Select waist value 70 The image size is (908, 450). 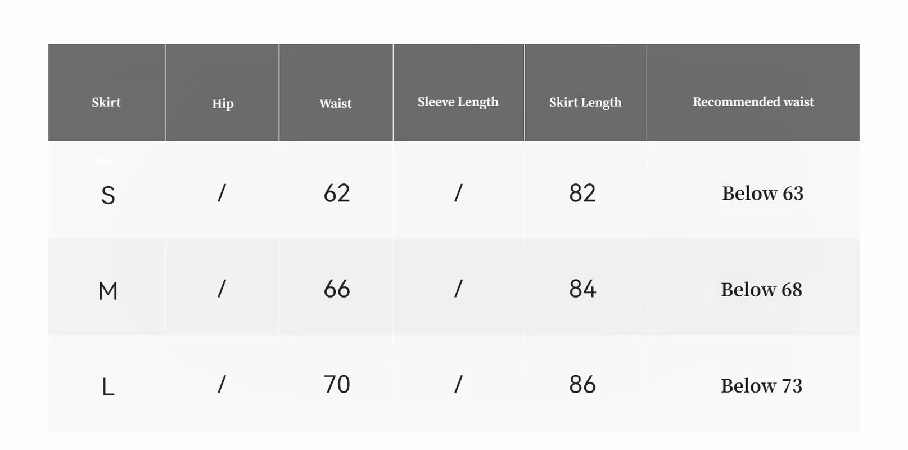337,385
